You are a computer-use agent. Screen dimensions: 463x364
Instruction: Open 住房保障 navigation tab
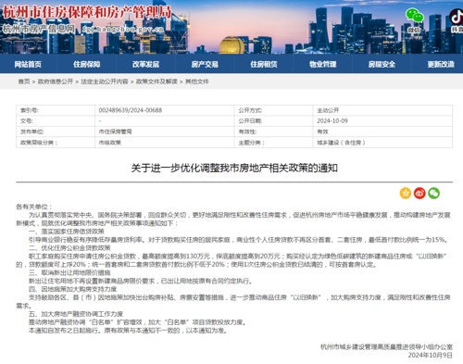(87, 64)
